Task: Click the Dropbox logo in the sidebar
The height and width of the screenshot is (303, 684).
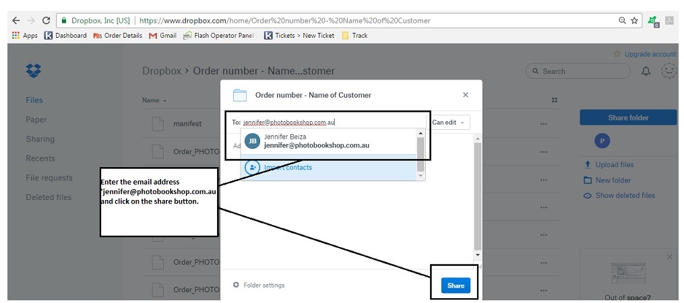Action: 34,71
